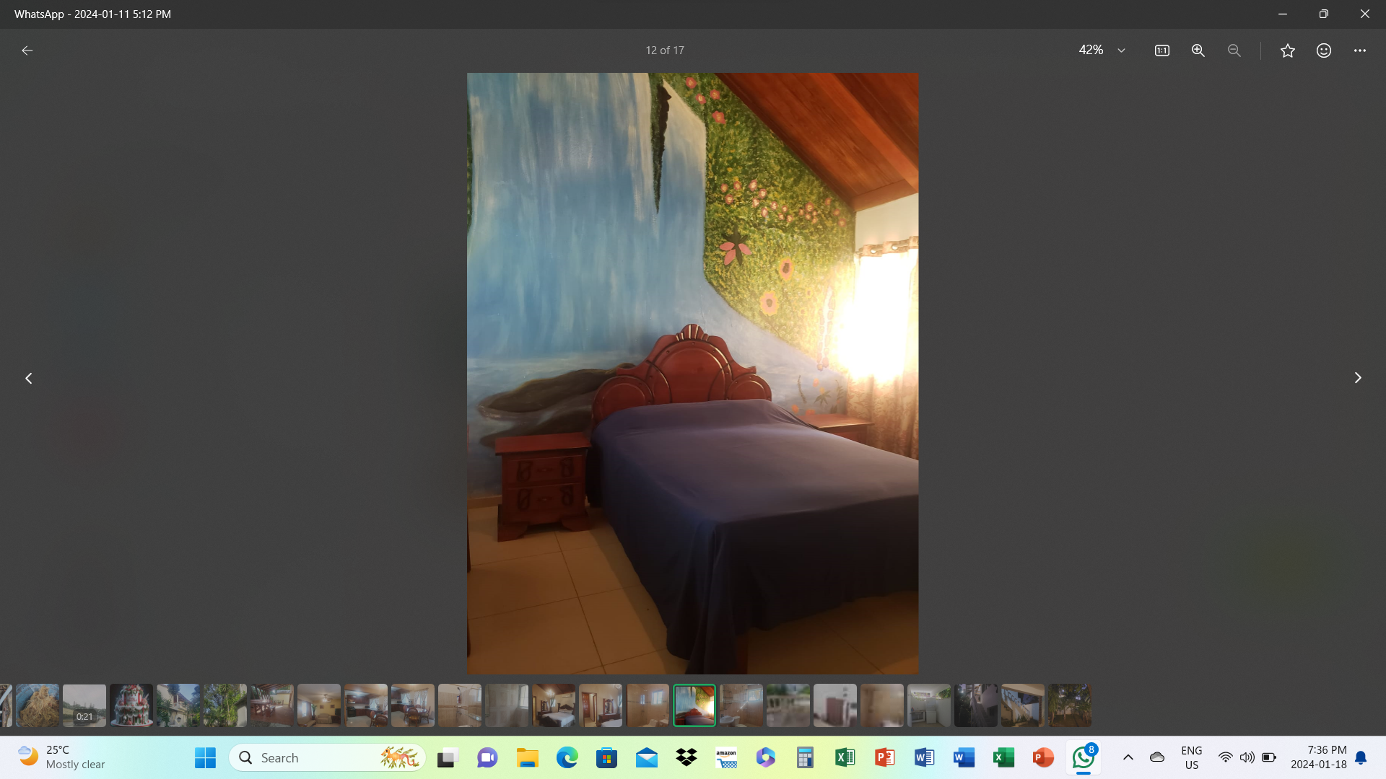The height and width of the screenshot is (779, 1386).
Task: Zoom in with the magnifier plus icon
Action: tap(1198, 50)
